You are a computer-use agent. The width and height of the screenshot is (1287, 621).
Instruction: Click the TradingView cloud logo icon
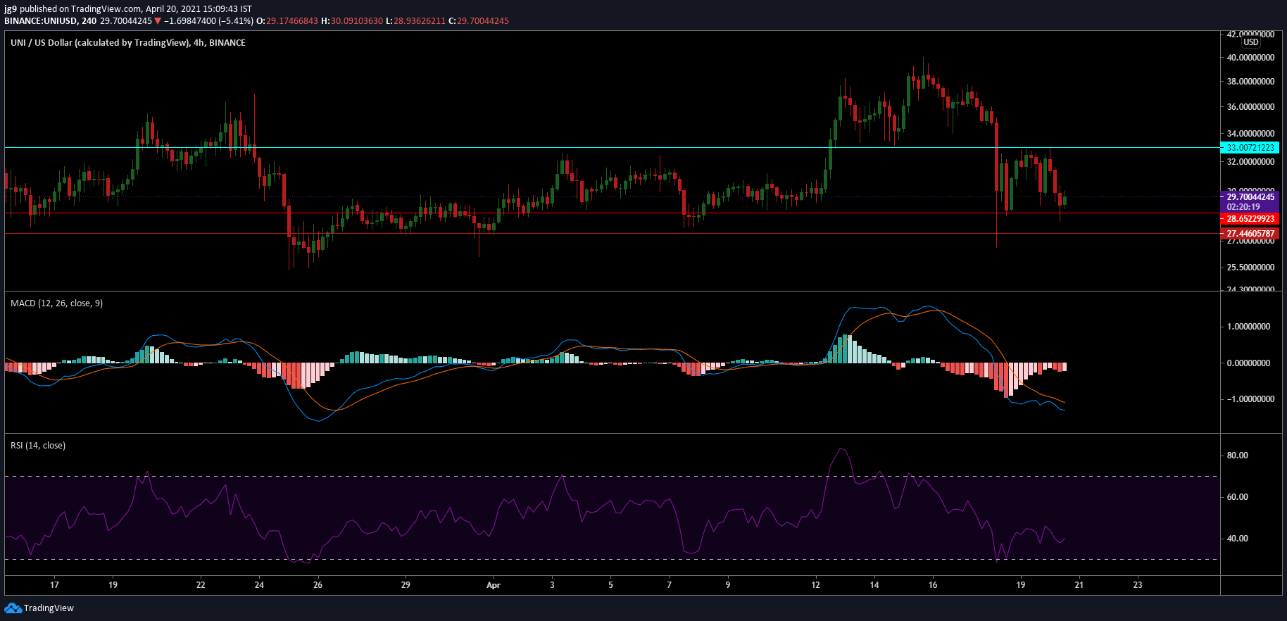[13, 608]
